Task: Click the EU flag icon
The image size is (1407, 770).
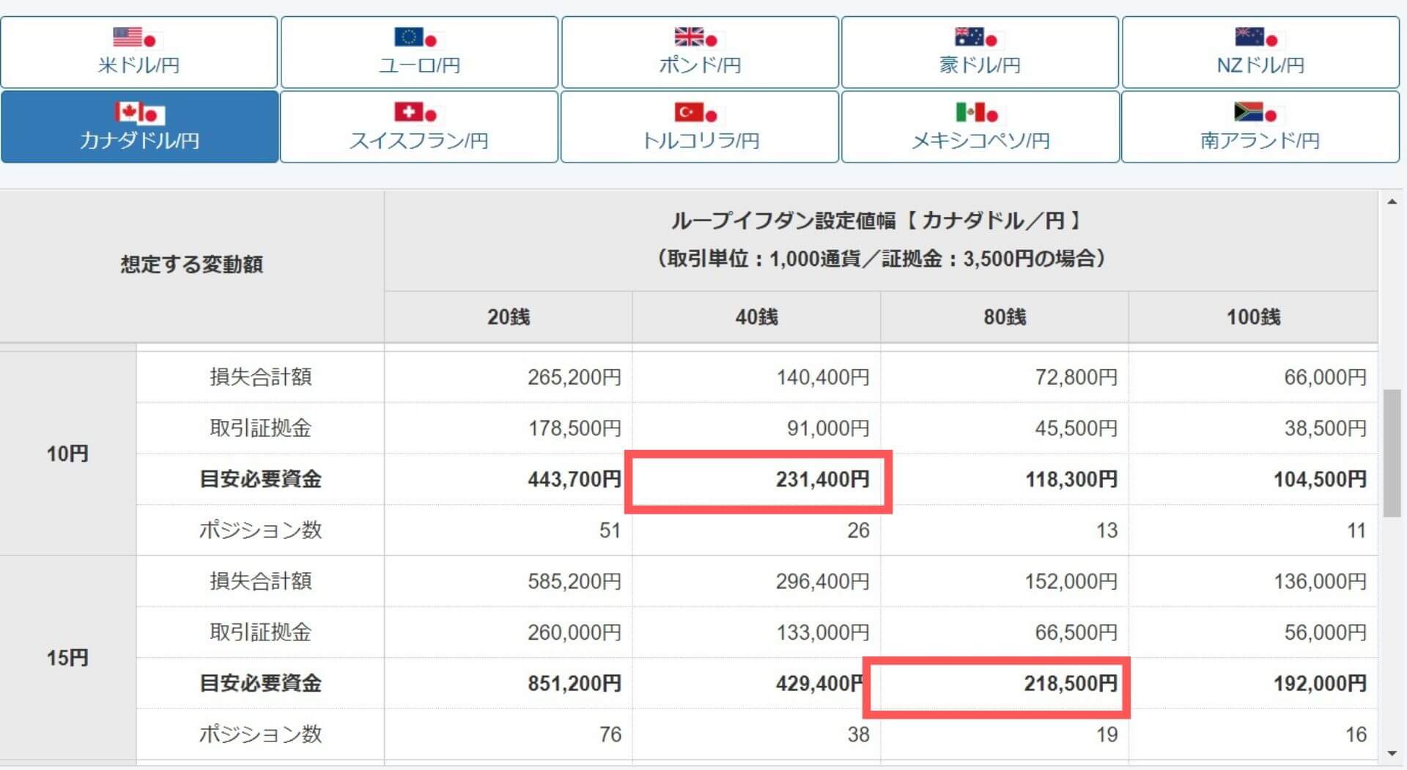Action: pyautogui.click(x=408, y=37)
